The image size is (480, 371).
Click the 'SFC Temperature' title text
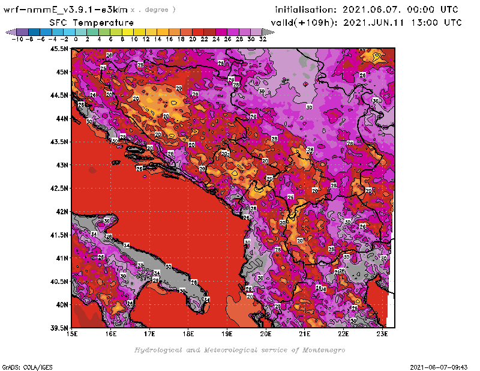pos(92,23)
